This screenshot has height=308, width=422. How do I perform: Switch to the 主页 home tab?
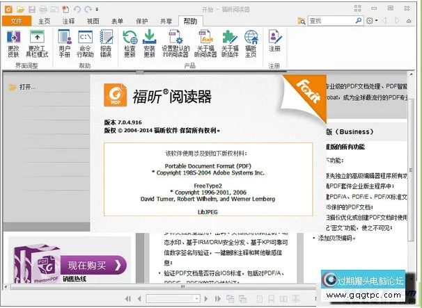point(45,22)
